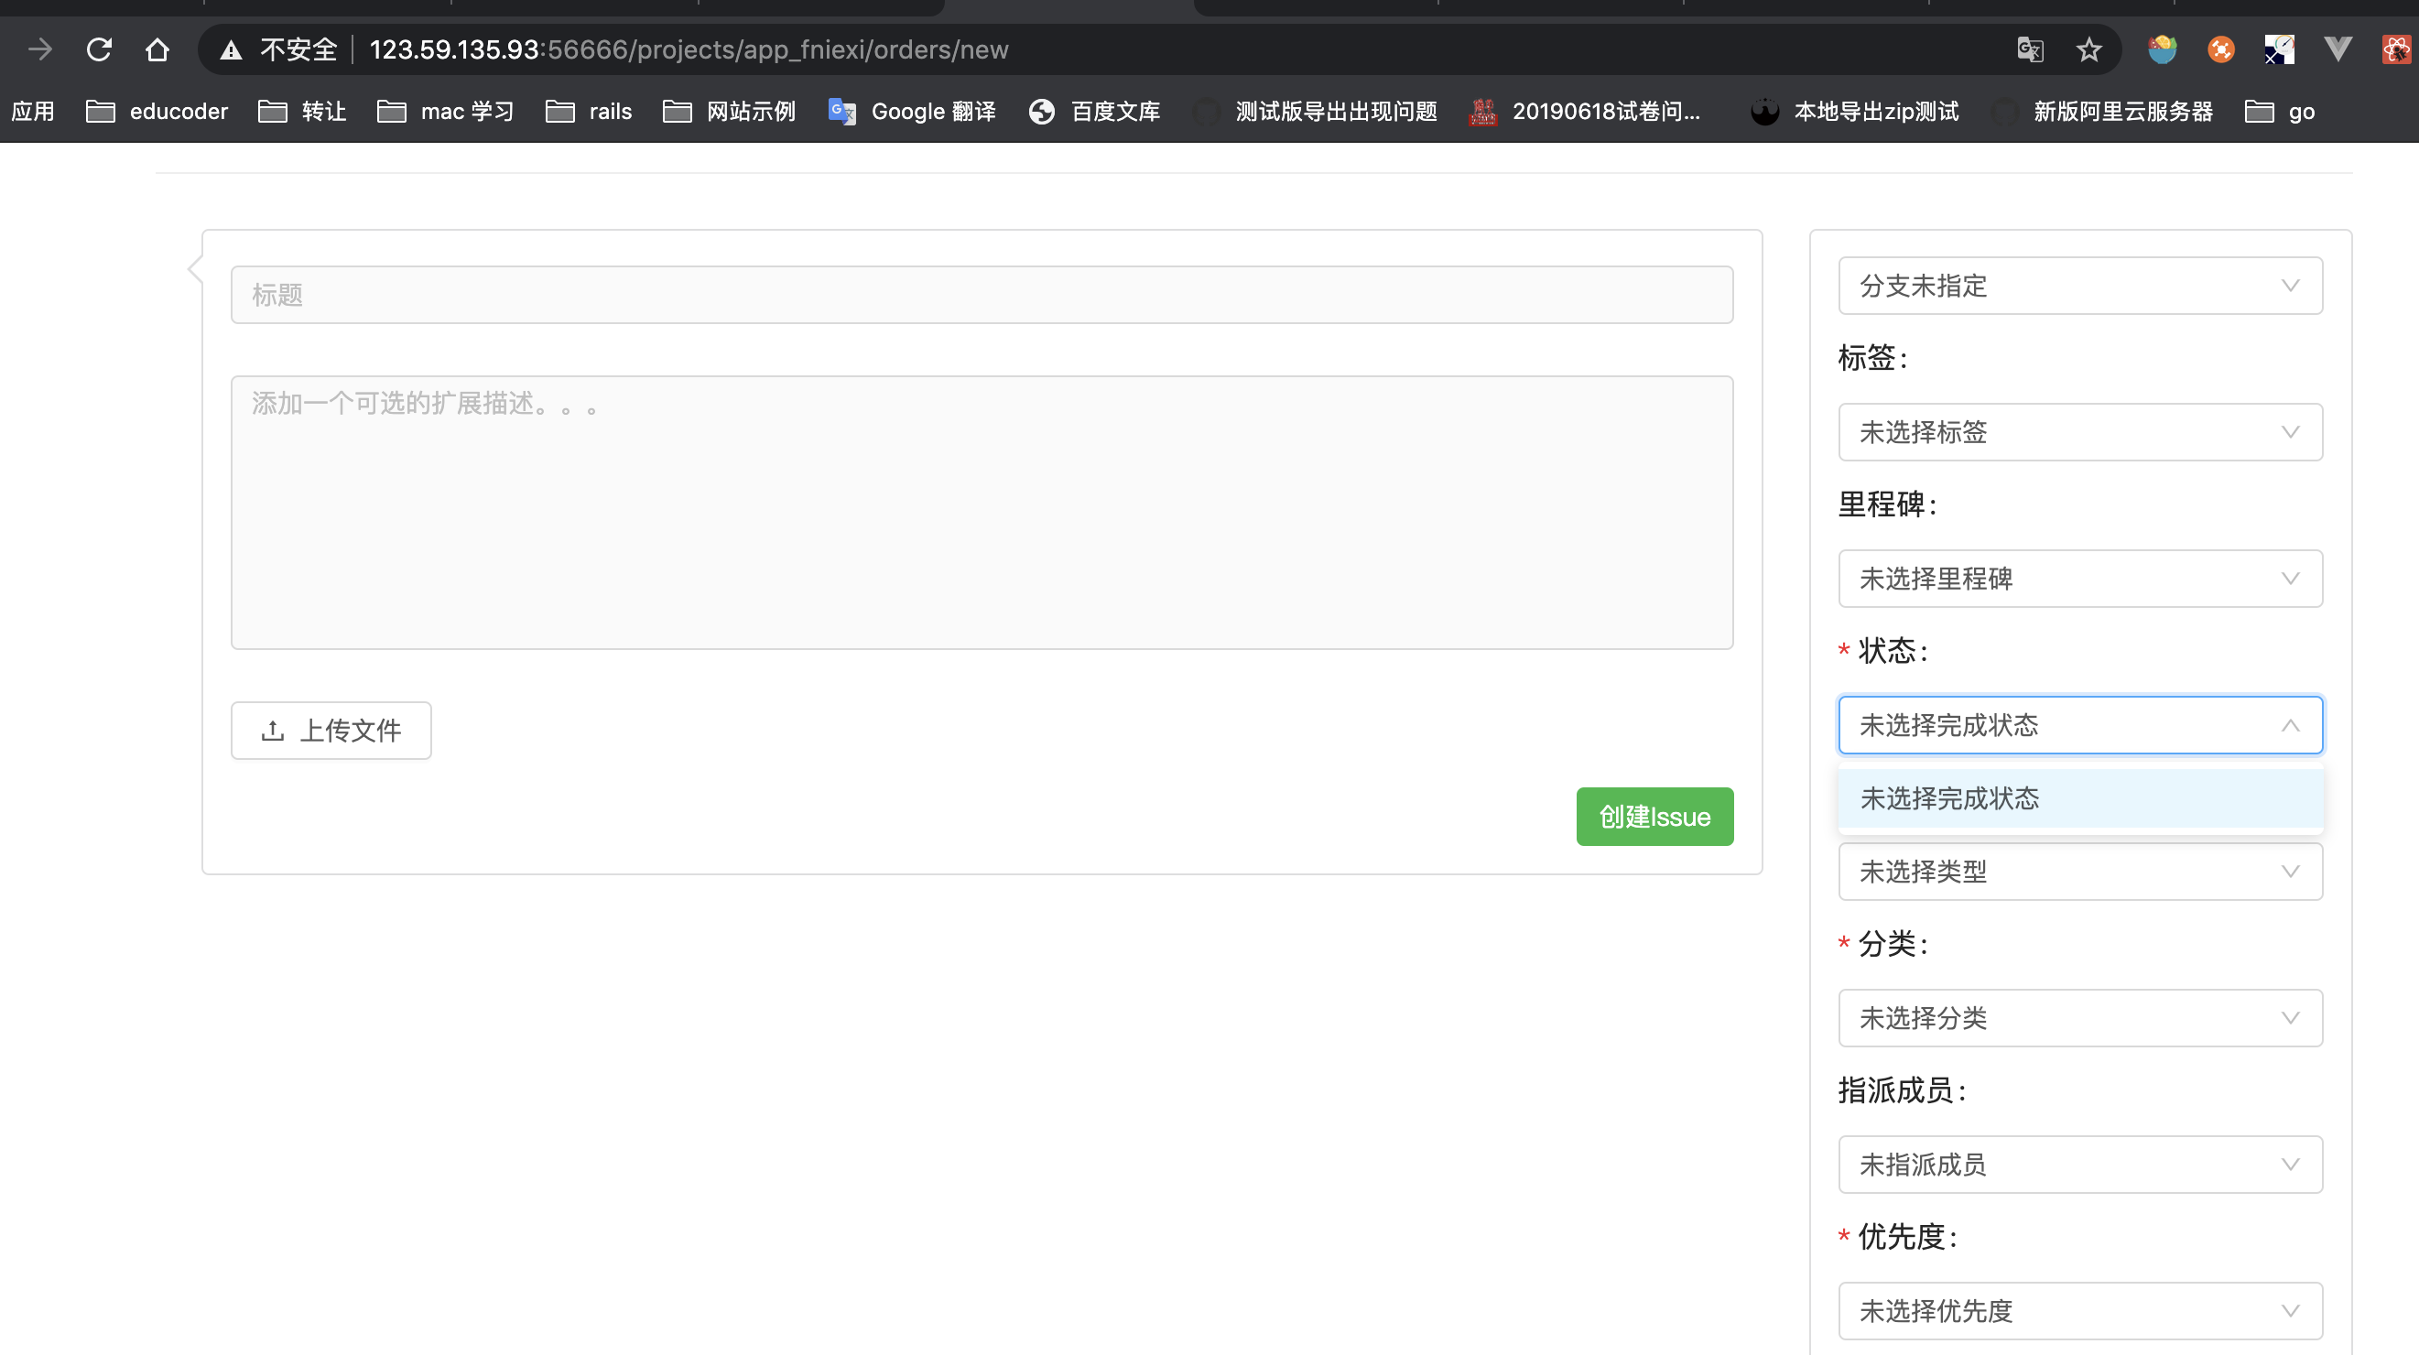The image size is (2419, 1355).
Task: Open the 转让 bookmark folder
Action: pos(302,112)
